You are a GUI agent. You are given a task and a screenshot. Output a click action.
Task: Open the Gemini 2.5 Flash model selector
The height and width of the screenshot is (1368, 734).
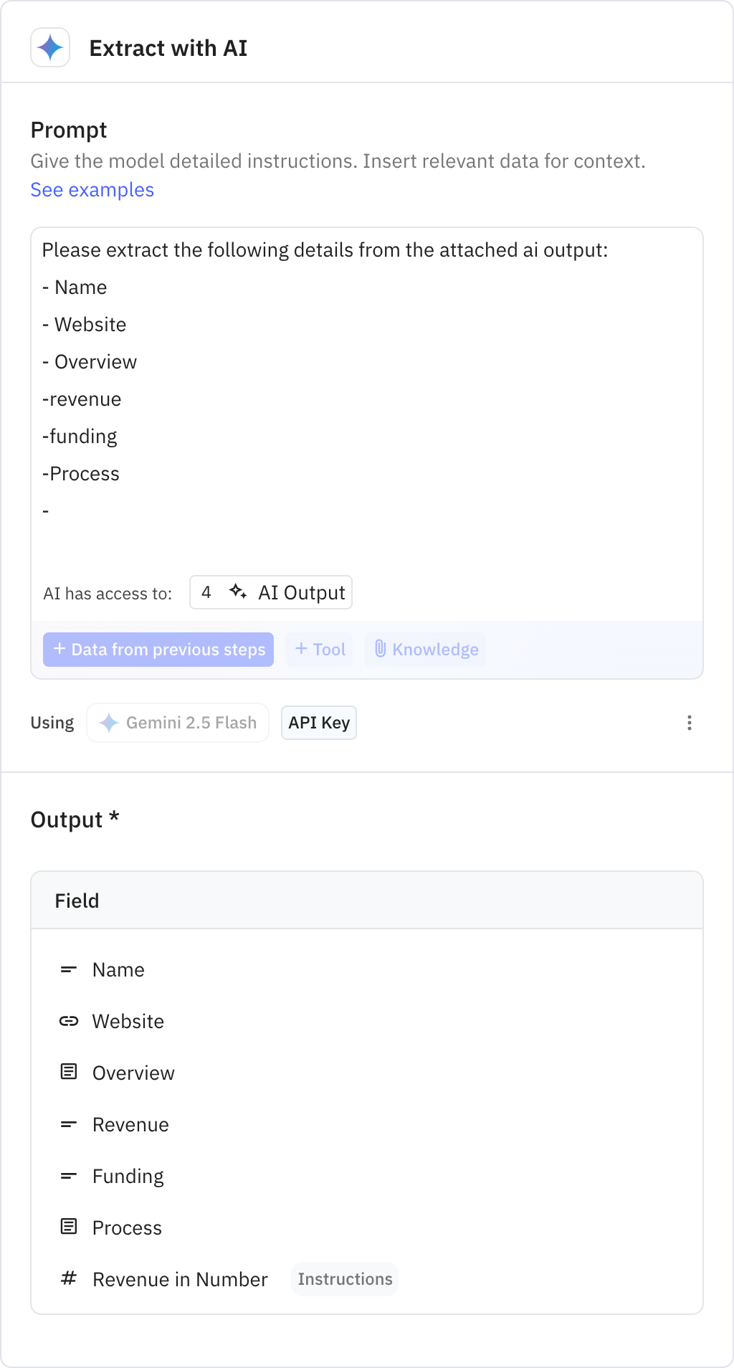177,723
